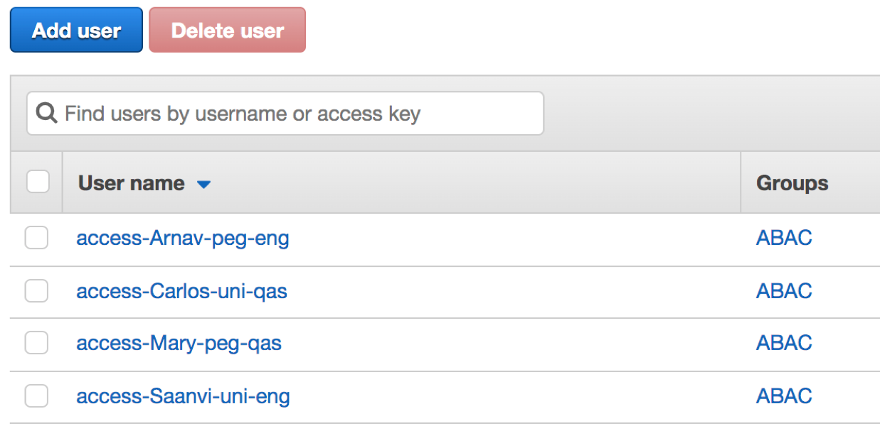
Task: Sort users by the User name column
Action: click(131, 182)
